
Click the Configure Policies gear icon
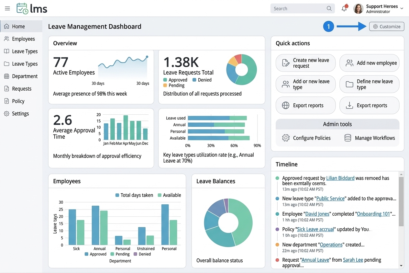(x=286, y=138)
